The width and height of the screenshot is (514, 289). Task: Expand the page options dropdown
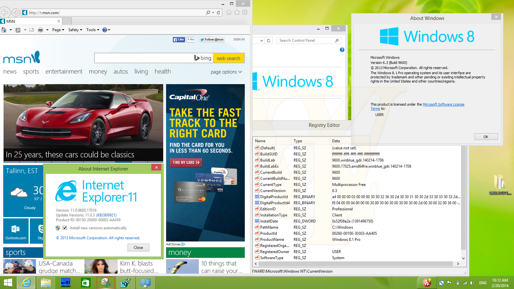[226, 72]
